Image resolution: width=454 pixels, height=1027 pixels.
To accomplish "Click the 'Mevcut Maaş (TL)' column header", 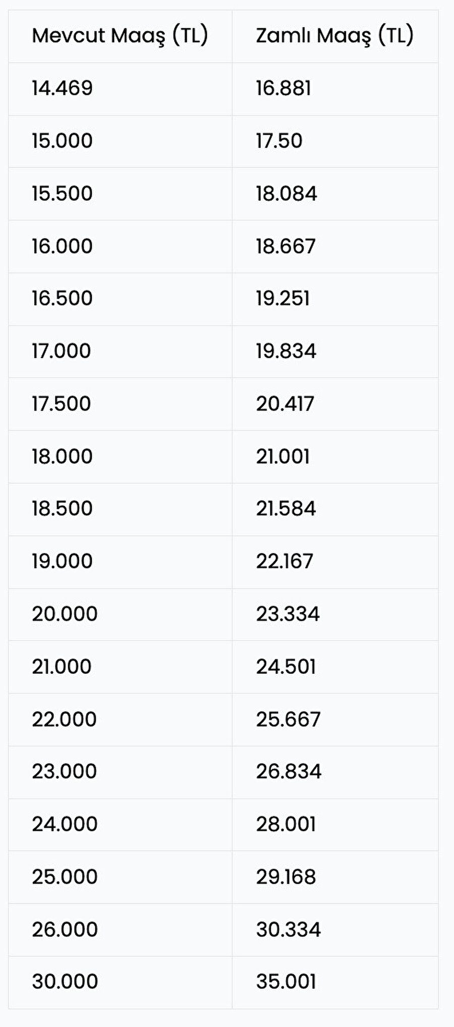I will [120, 36].
